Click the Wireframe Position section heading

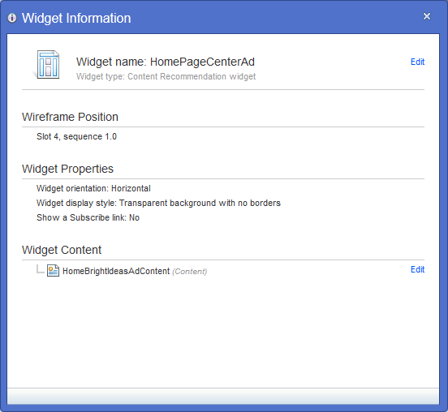click(x=70, y=117)
